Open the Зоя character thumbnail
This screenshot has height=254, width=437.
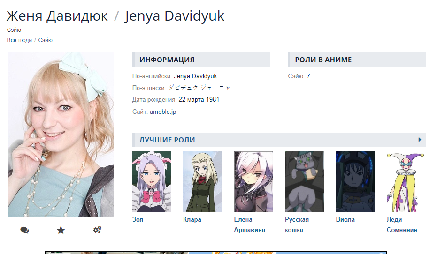point(152,181)
